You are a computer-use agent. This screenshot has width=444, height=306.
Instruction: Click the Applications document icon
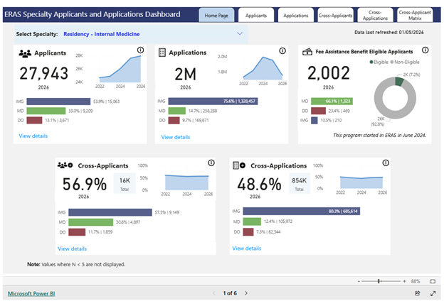[x=162, y=53]
